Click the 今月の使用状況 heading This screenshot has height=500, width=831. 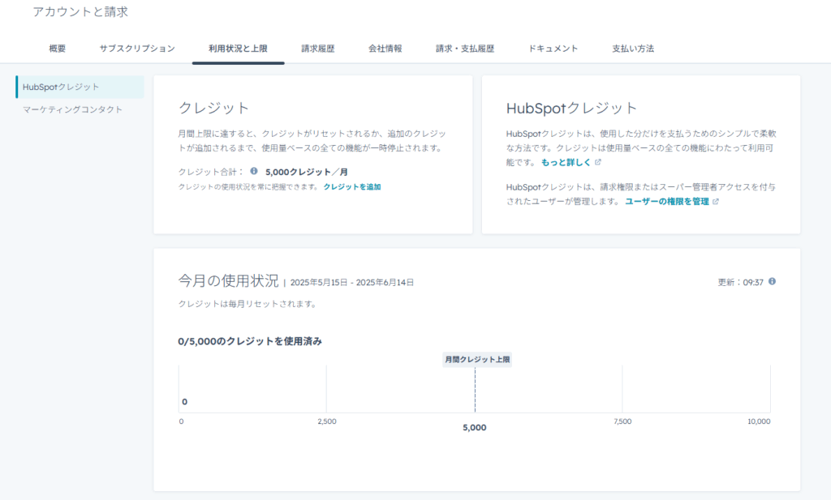228,281
